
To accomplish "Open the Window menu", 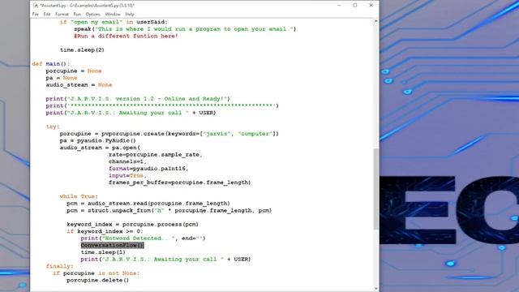I will click(x=113, y=15).
